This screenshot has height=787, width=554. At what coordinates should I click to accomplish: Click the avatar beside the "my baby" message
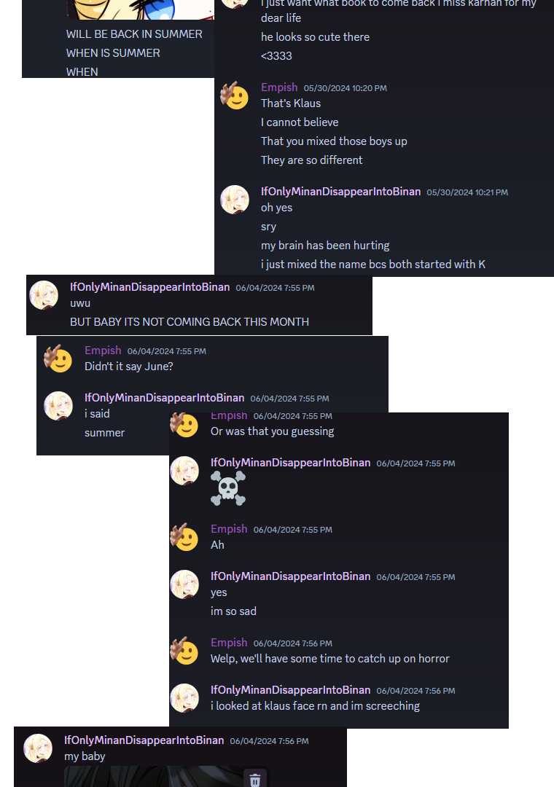(38, 748)
